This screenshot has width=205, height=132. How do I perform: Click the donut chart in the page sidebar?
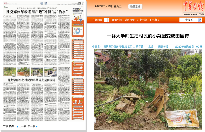pyautogui.click(x=78, y=31)
